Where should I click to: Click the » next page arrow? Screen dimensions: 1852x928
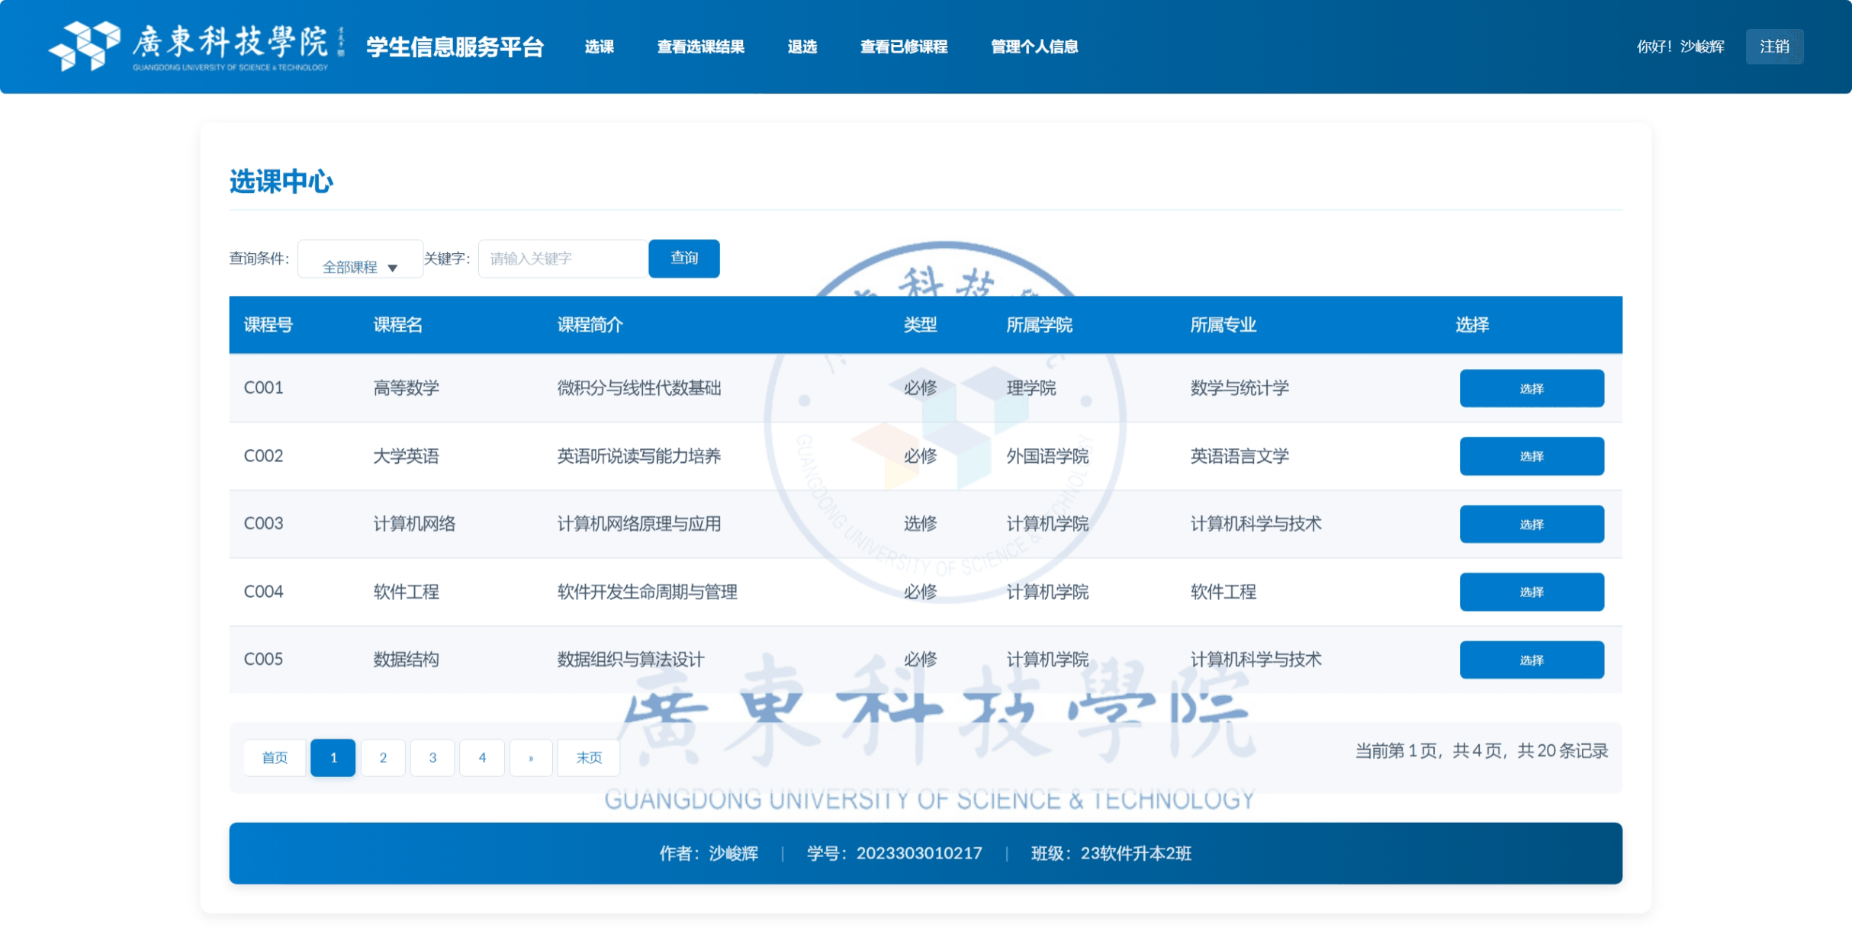531,757
